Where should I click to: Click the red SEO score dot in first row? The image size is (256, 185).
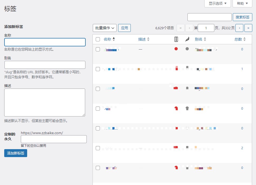click(x=176, y=49)
